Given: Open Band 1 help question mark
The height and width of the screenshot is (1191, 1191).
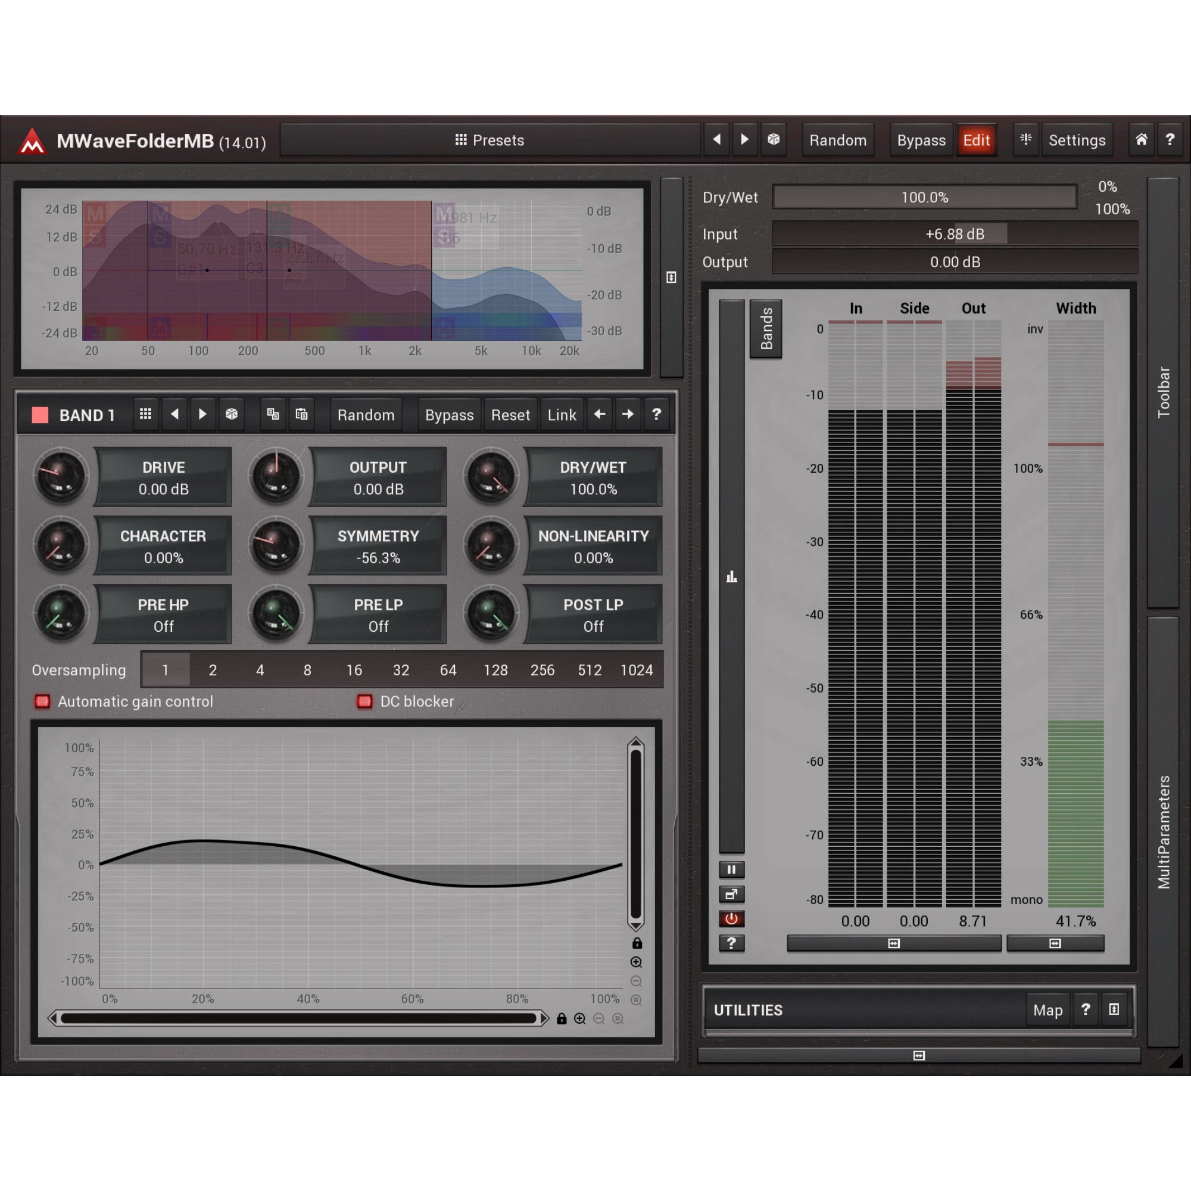Looking at the screenshot, I should click(x=656, y=414).
